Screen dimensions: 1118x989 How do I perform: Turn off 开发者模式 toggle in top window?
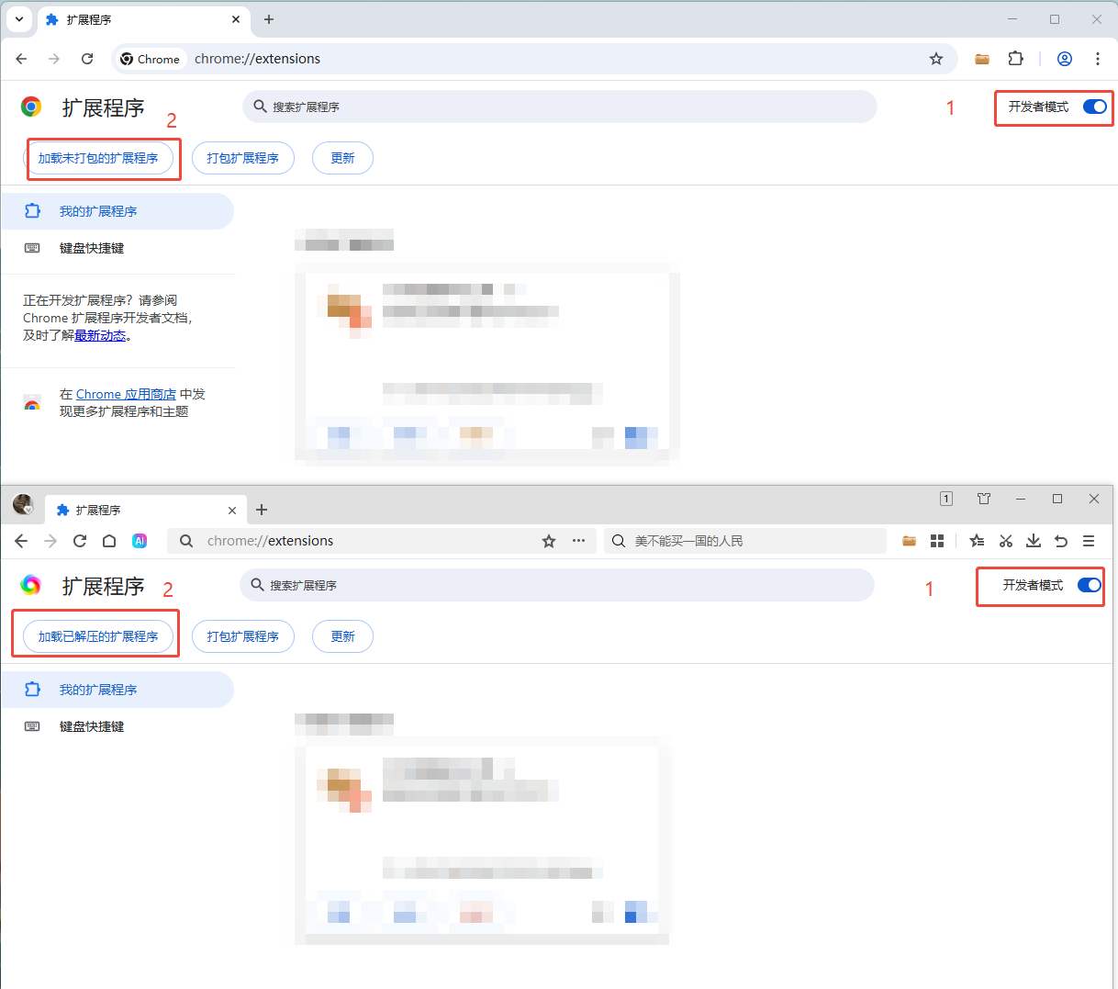coord(1095,107)
